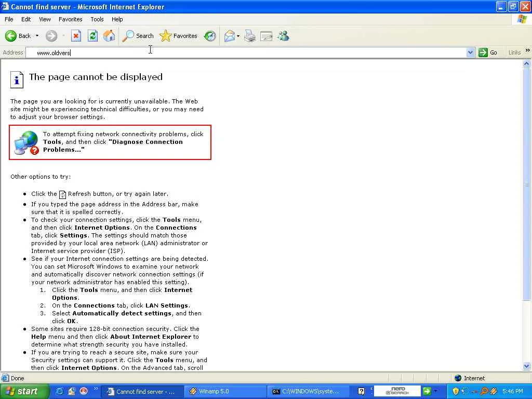This screenshot has height=399, width=532.
Task: Print the page with the printer icon
Action: [250, 36]
